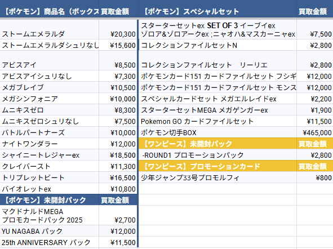Select the バトルパートナーズ cell
Viewport: 333px width, 249px height.
(x=49, y=132)
